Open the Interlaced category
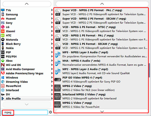 [x=27, y=90]
